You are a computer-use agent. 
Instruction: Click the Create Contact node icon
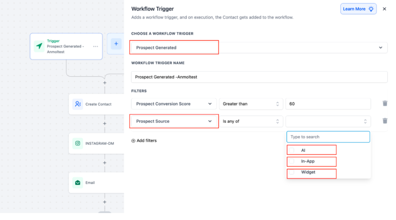click(78, 104)
